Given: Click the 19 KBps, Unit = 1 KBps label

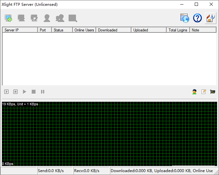Looking at the screenshot, I should [x=20, y=104].
